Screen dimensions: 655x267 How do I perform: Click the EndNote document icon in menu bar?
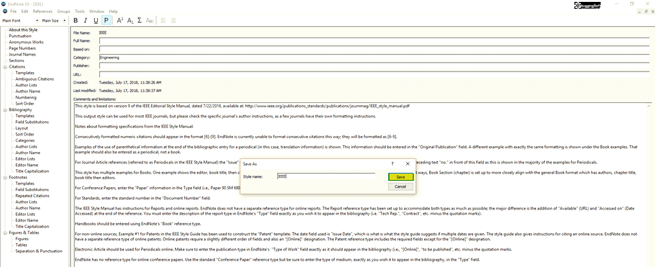point(4,11)
